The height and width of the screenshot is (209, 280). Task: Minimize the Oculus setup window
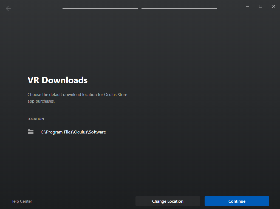247,6
